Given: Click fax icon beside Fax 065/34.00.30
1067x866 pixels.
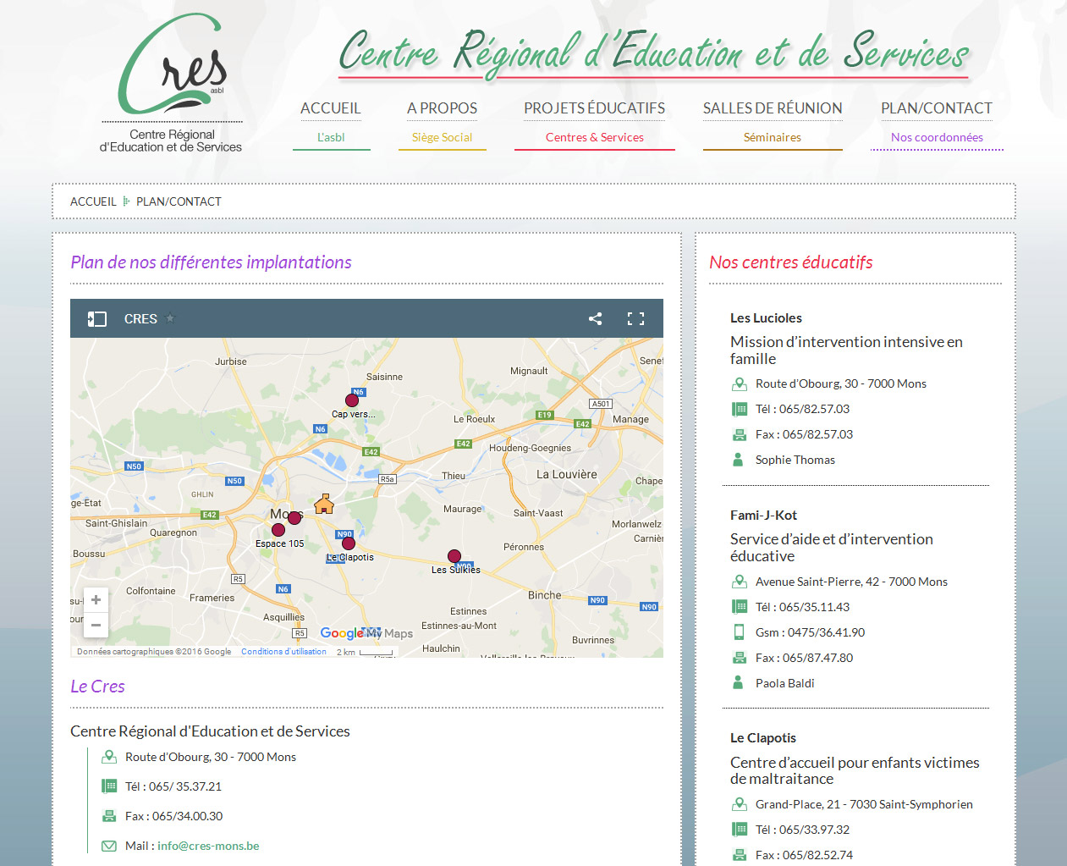Looking at the screenshot, I should [x=108, y=816].
